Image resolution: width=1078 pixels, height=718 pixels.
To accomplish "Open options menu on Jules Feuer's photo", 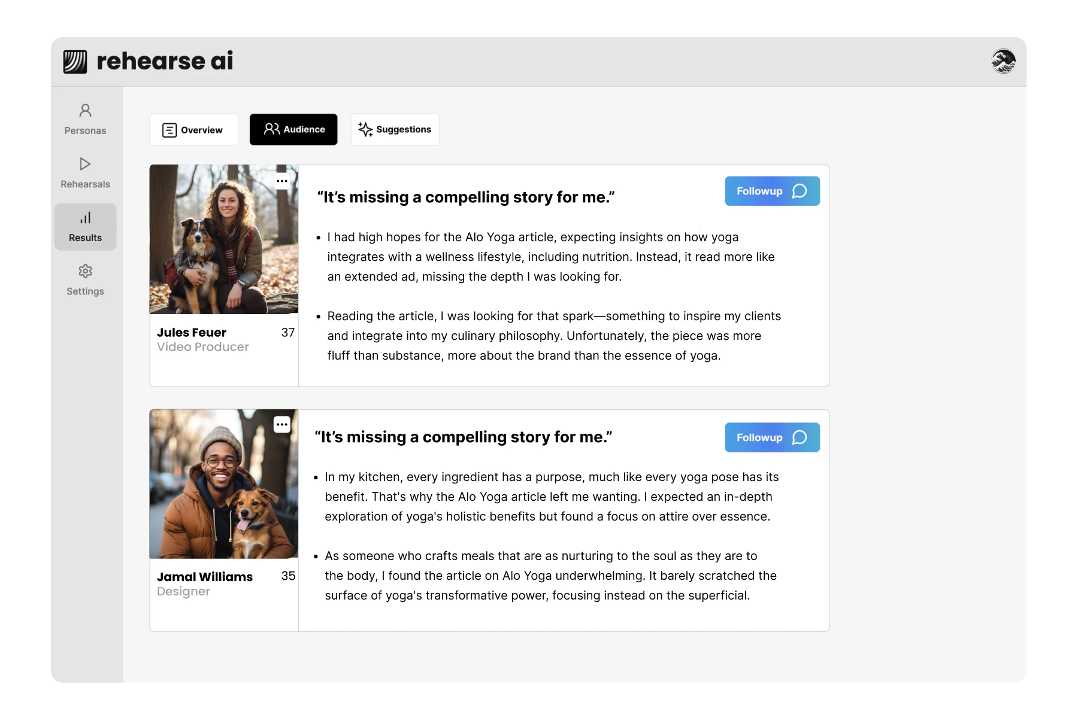I will [x=282, y=181].
